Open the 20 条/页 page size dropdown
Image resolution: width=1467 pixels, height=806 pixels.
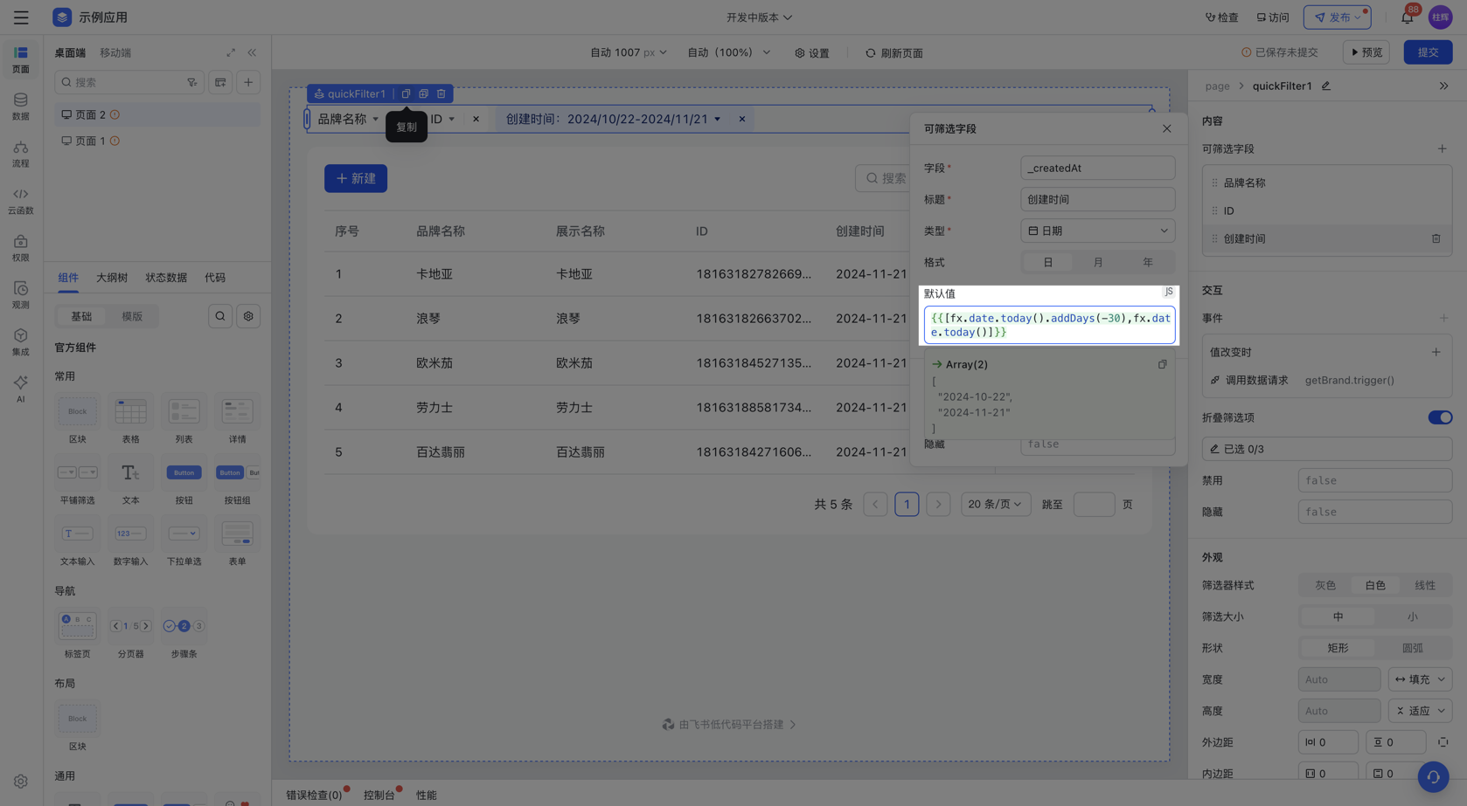[x=995, y=504]
